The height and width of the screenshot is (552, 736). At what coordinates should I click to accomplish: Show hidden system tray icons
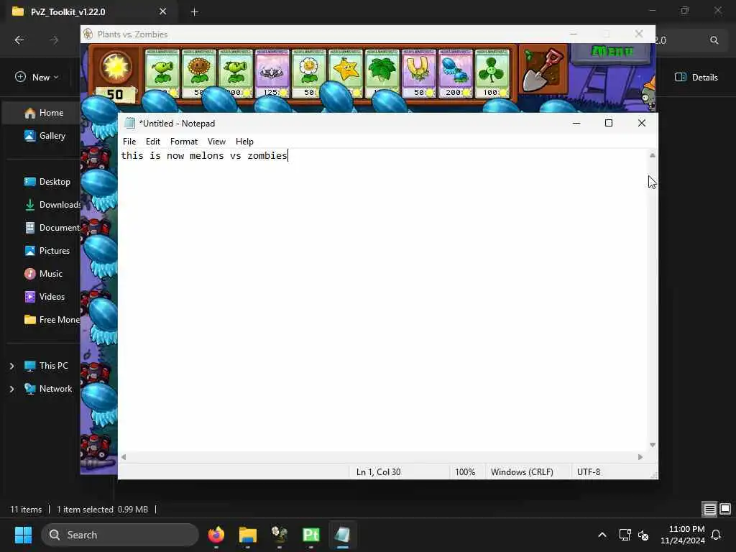(x=602, y=535)
